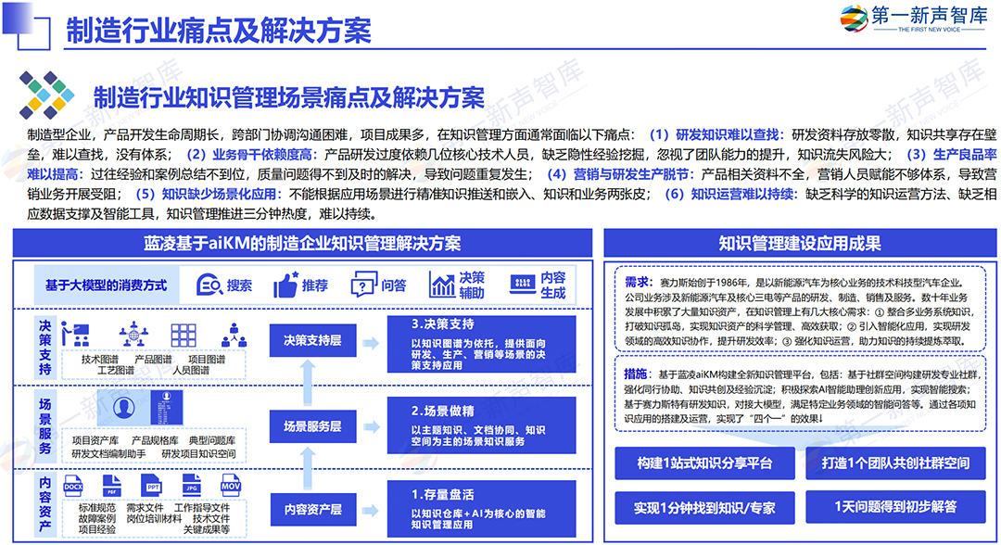Image resolution: width=1001 pixels, height=545 pixels.
Task: Click the JPG file icon
Action: (192, 486)
